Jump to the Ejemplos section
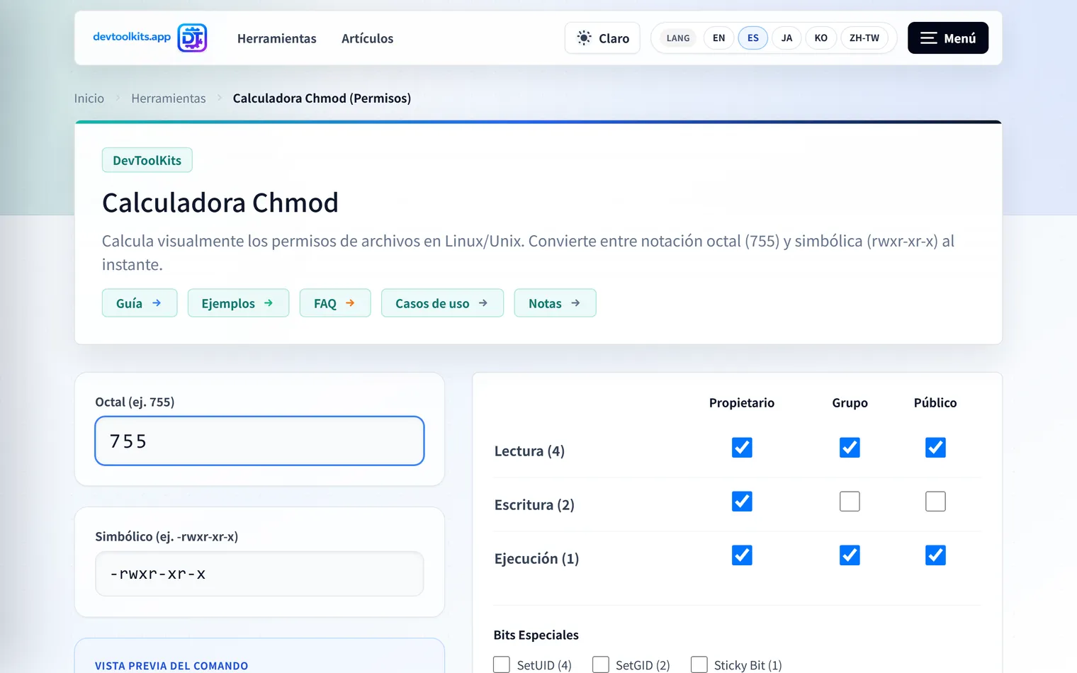The image size is (1077, 673). tap(238, 303)
